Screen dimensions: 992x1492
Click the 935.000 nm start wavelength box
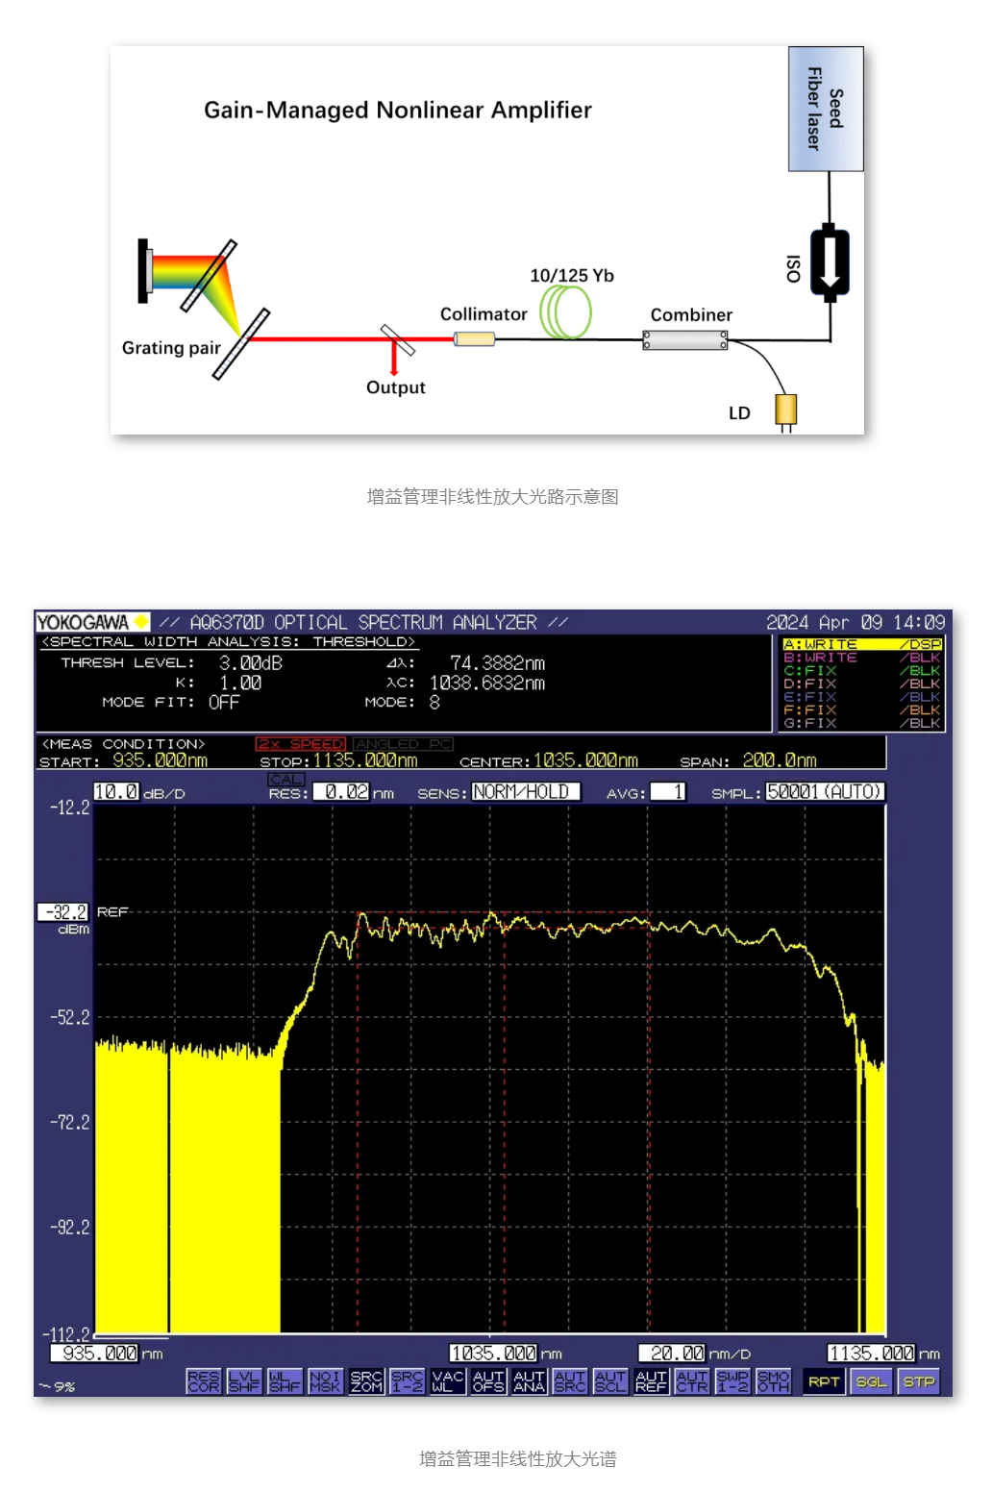pos(94,1354)
